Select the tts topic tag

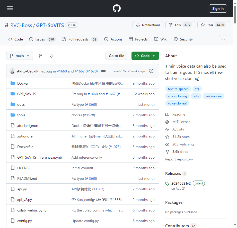(197, 89)
